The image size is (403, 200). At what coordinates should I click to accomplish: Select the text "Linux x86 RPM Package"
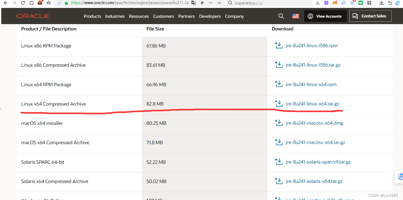pos(46,46)
